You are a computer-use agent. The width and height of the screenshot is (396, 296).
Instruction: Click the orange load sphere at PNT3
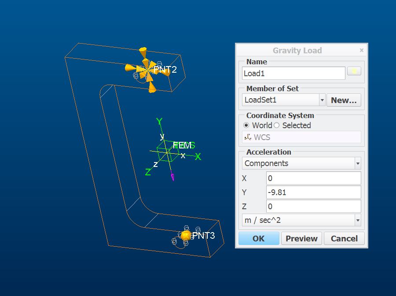point(186,236)
